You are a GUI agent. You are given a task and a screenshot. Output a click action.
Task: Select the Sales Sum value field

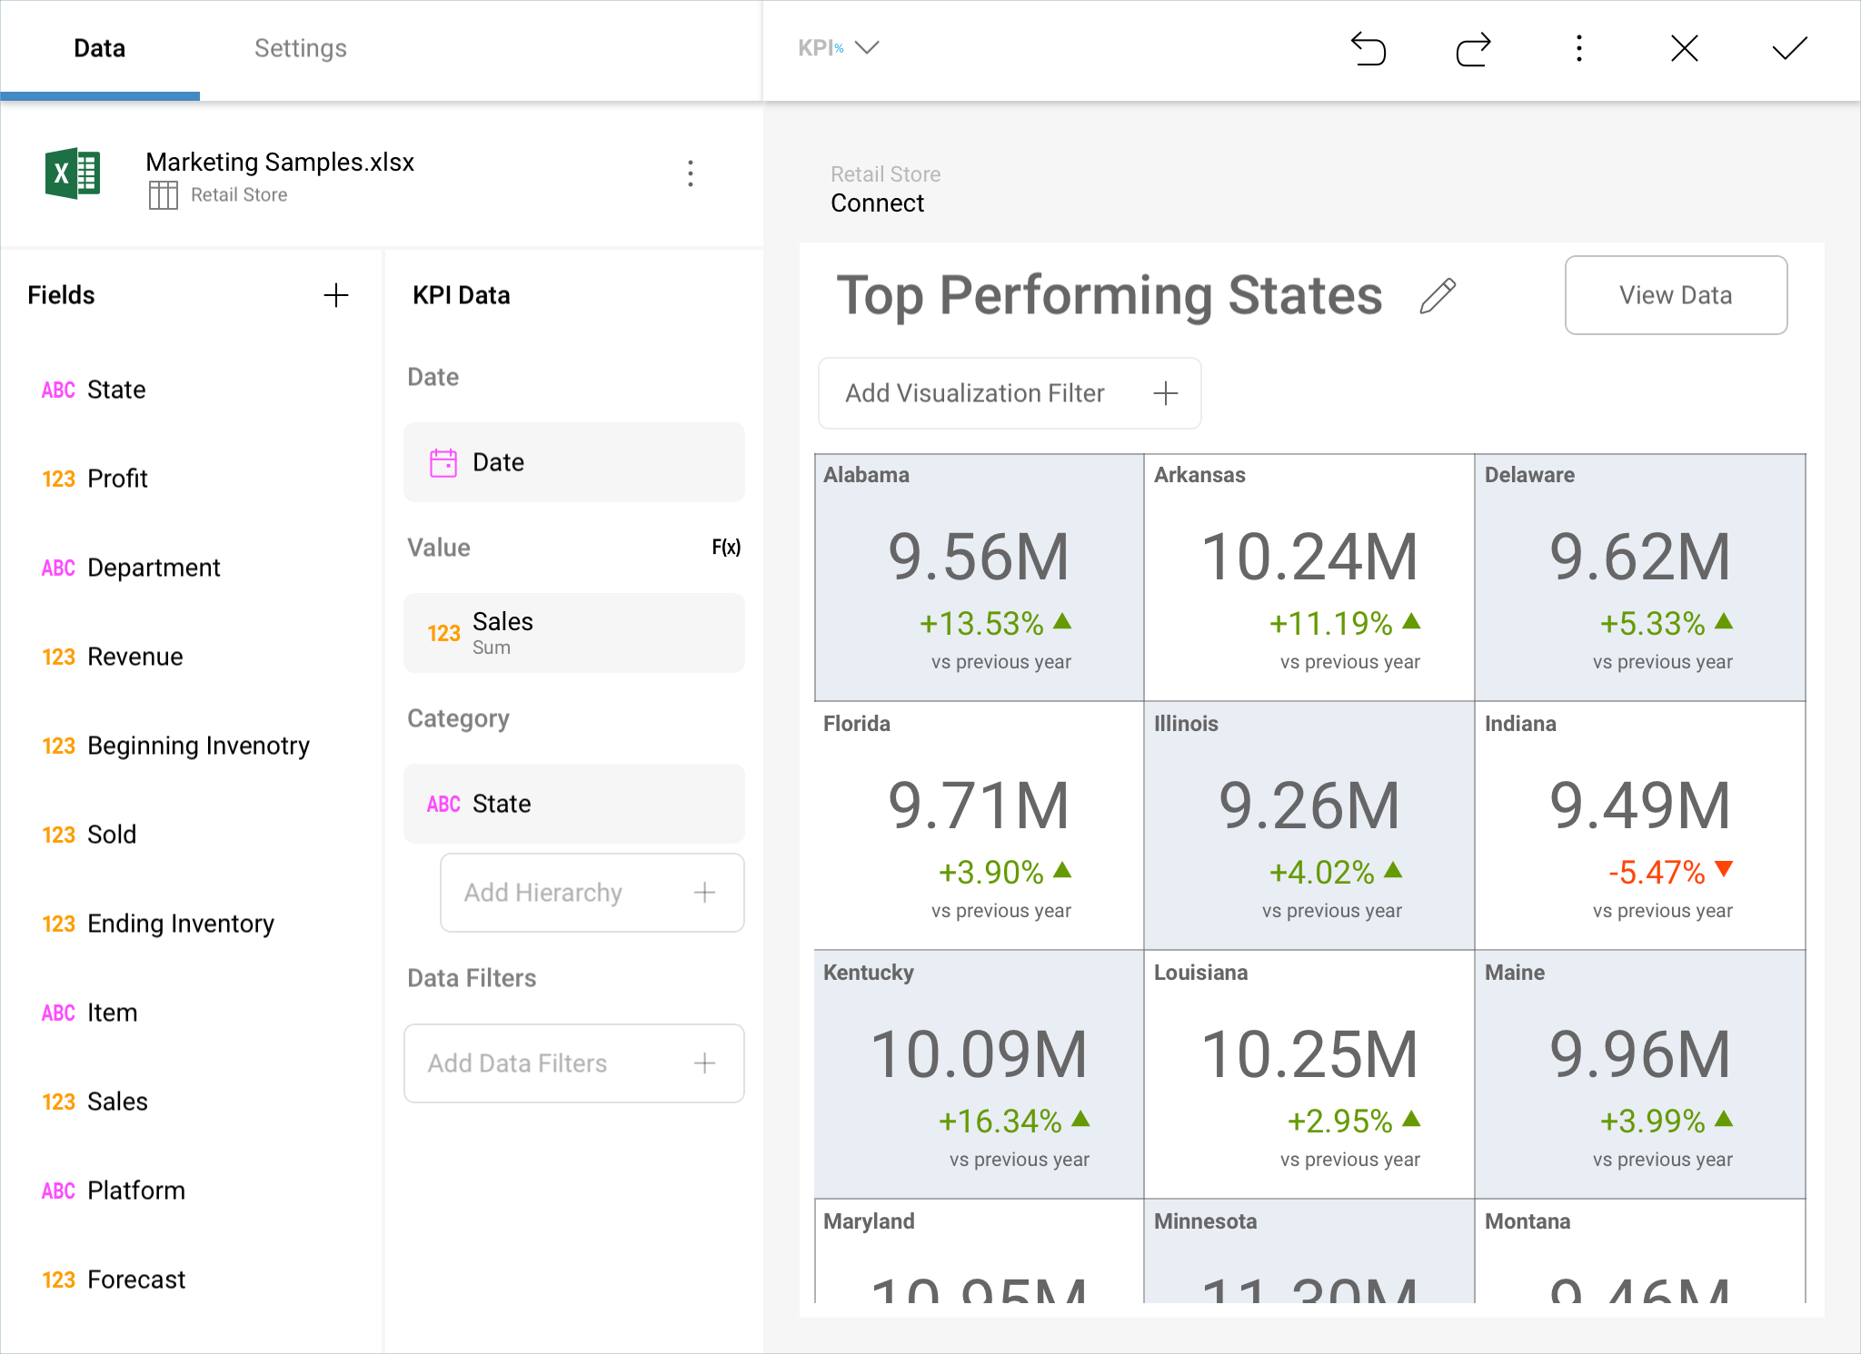573,633
